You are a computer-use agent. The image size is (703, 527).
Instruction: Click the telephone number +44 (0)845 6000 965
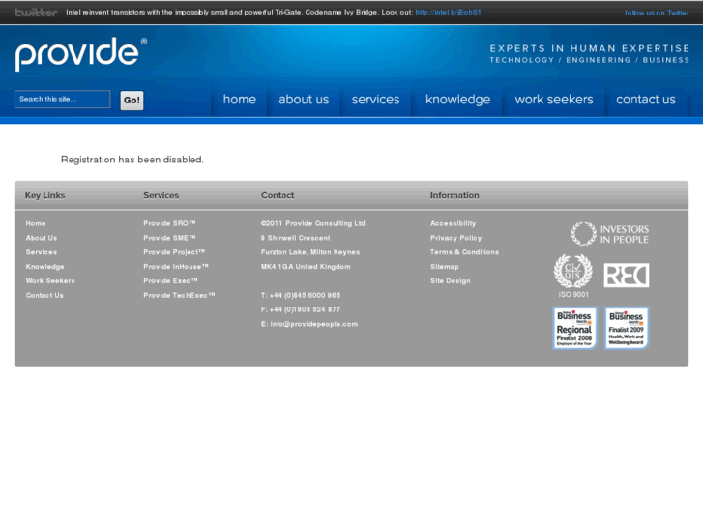click(305, 295)
